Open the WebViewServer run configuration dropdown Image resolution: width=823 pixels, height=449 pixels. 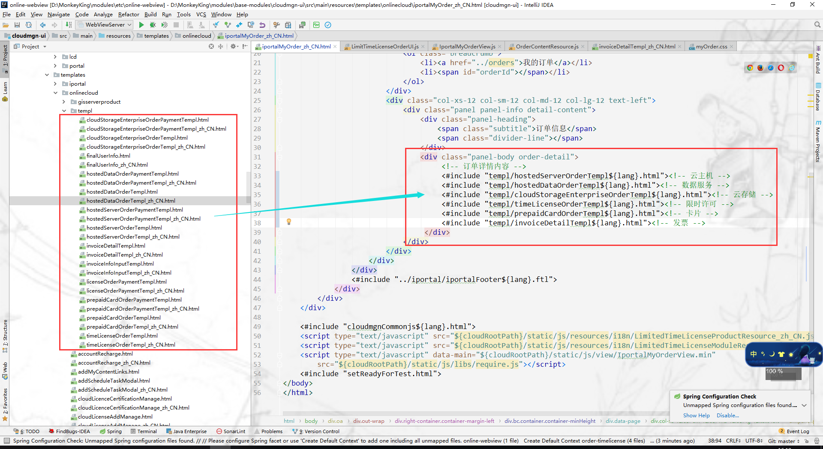(x=105, y=25)
